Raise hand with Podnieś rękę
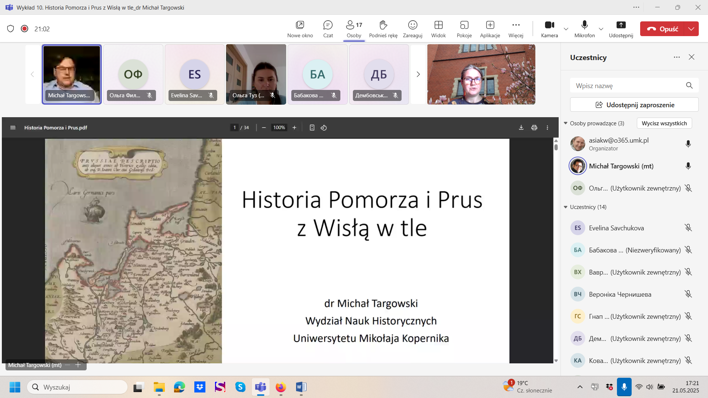The image size is (708, 398). pyautogui.click(x=383, y=29)
